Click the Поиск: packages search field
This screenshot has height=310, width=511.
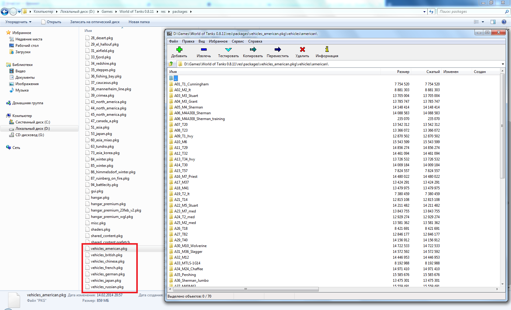pyautogui.click(x=471, y=12)
